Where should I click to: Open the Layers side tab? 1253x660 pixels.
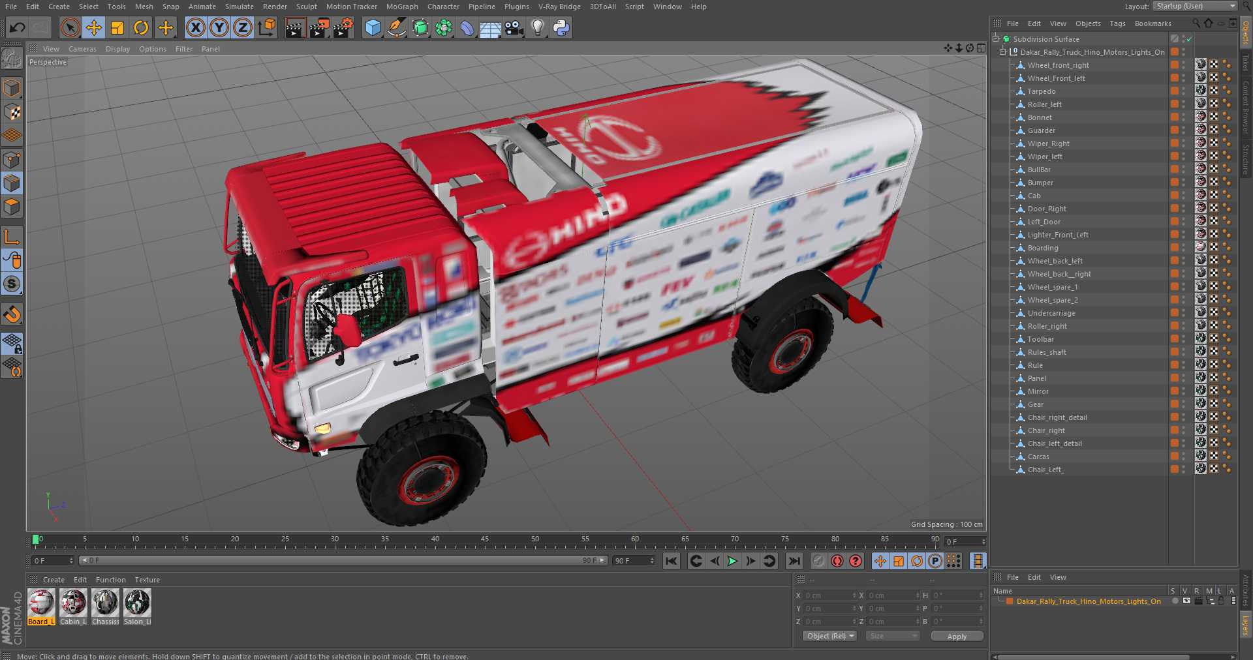(x=1245, y=625)
